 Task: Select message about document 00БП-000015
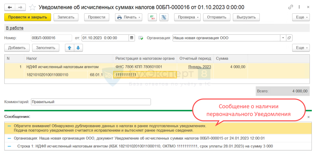point(158,138)
